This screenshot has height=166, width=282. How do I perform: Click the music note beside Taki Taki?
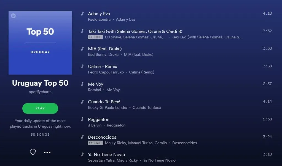[82, 31]
